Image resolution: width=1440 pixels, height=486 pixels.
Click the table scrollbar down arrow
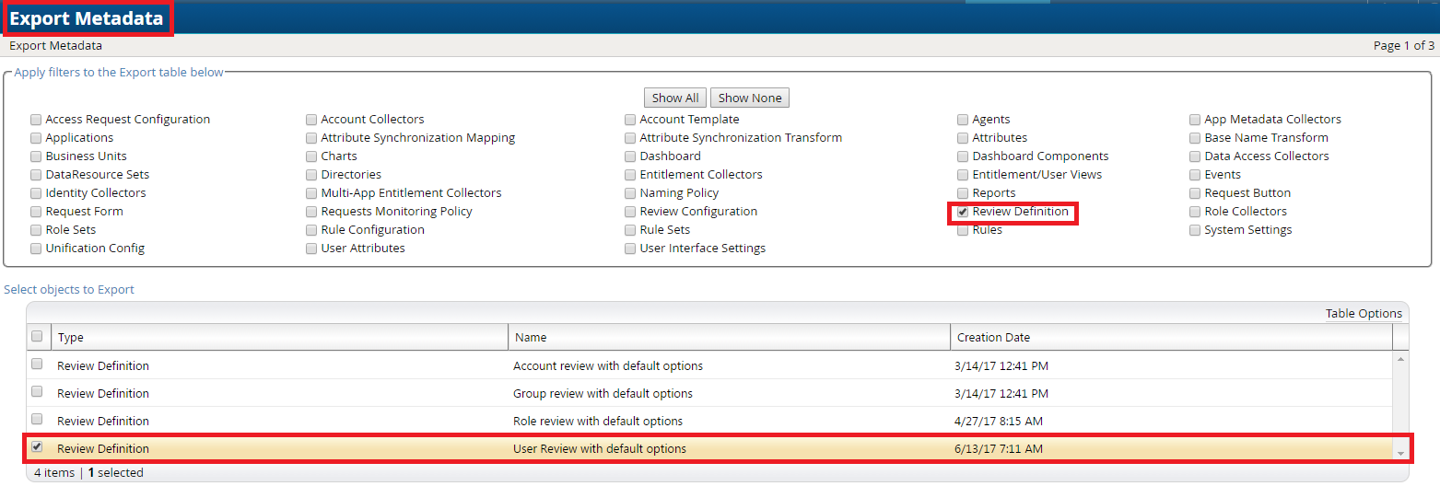pyautogui.click(x=1401, y=453)
